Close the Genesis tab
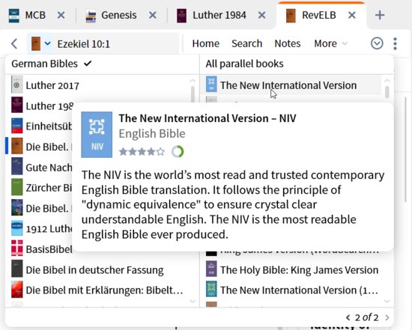The width and height of the screenshot is (412, 330). coord(153,16)
